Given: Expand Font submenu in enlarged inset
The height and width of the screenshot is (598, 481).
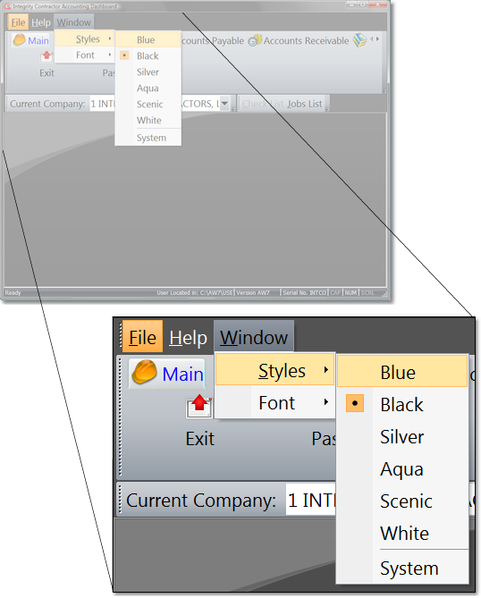Looking at the screenshot, I should click(x=275, y=403).
